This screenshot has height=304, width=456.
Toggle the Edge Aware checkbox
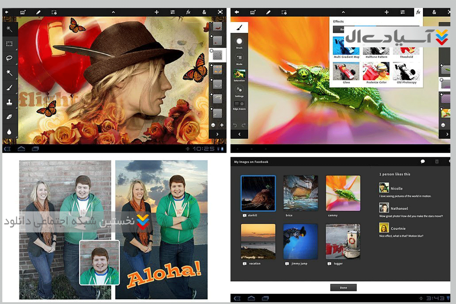point(237,104)
